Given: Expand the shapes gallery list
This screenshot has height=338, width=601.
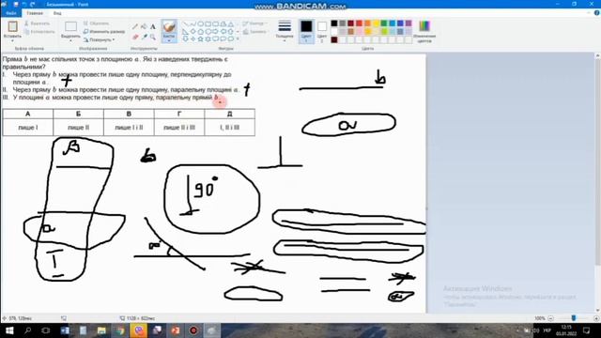Looking at the screenshot, I should (238, 39).
